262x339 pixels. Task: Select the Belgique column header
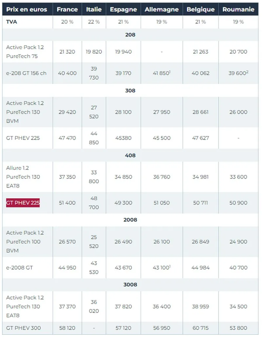pyautogui.click(x=200, y=9)
